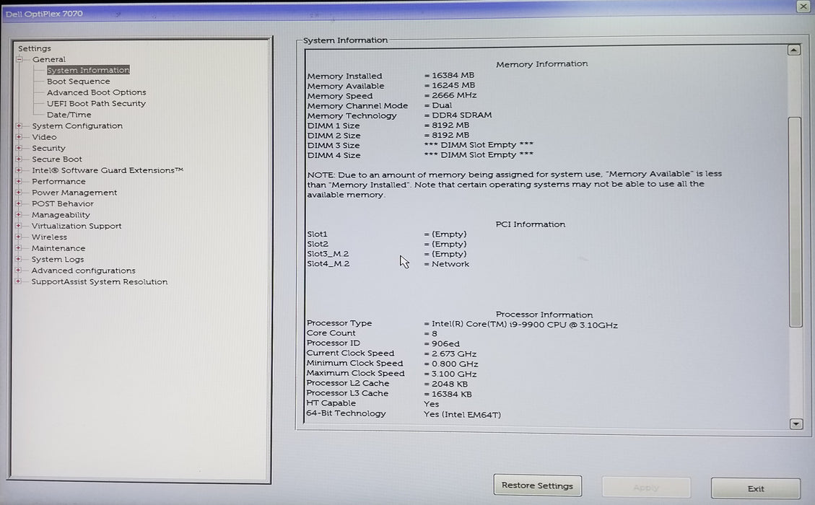Viewport: 815px width, 505px height.
Task: Open the Boot Sequence settings
Action: click(x=79, y=81)
